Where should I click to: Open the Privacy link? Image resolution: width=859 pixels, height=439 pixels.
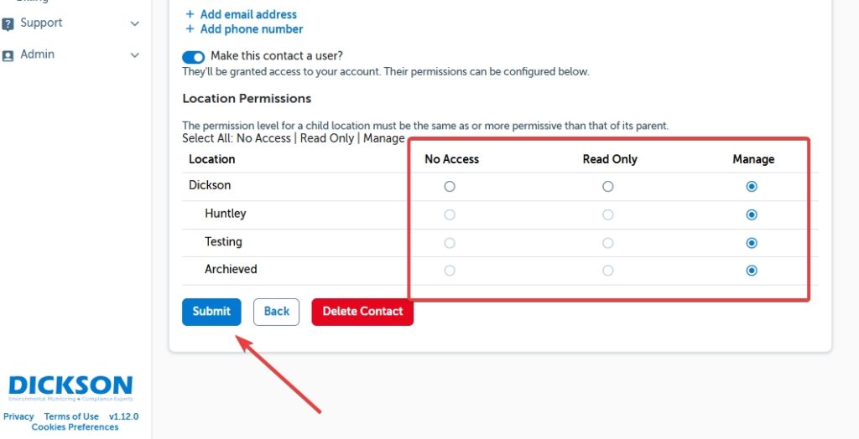point(18,416)
